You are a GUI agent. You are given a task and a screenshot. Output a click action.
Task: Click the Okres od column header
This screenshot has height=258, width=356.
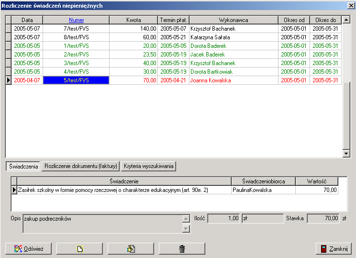(x=294, y=20)
